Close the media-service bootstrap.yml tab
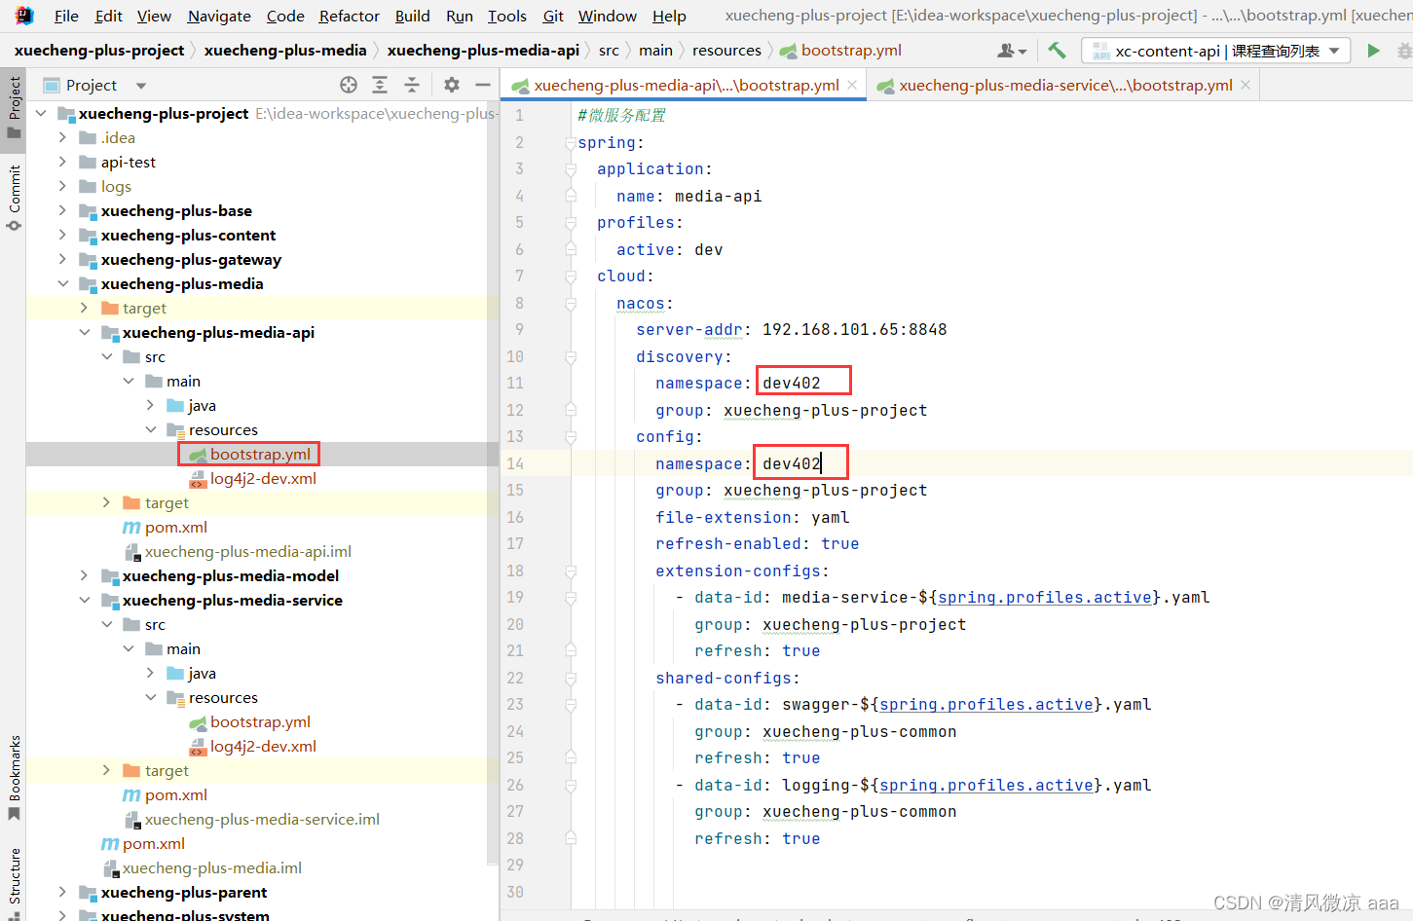Screen dimensions: 1413x921 click(1246, 85)
